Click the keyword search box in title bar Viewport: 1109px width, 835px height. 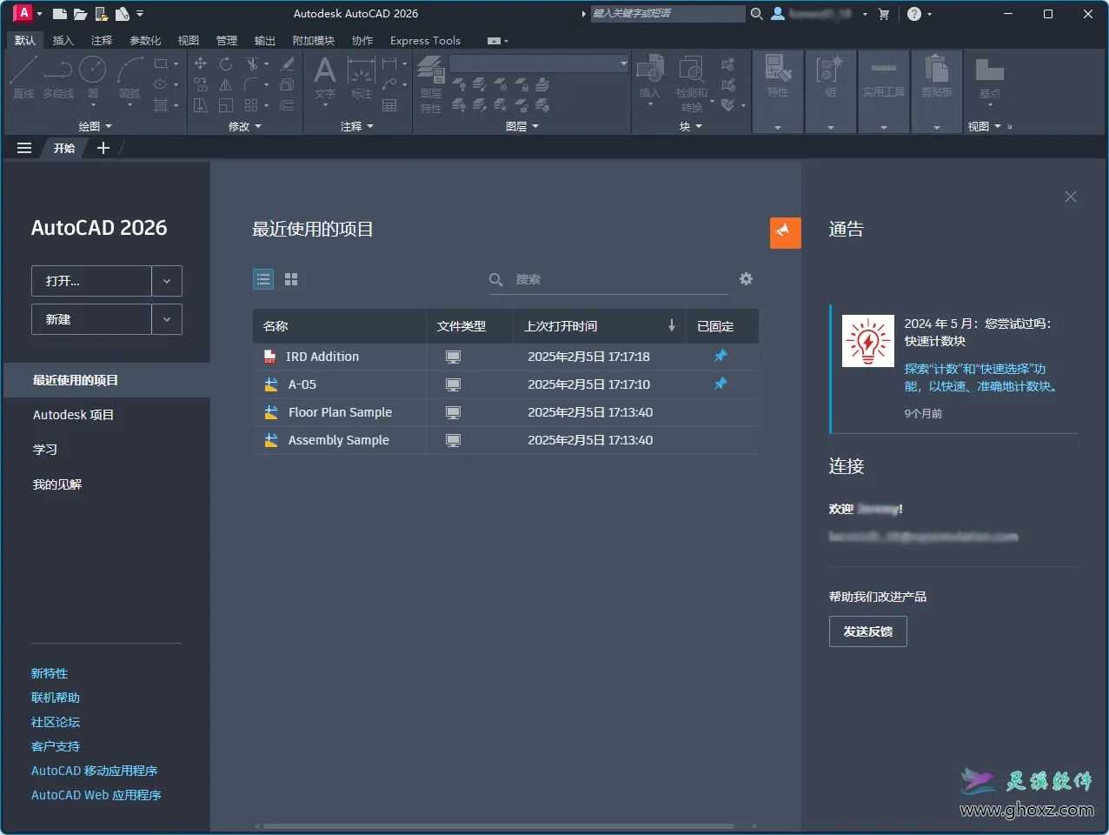coord(667,14)
